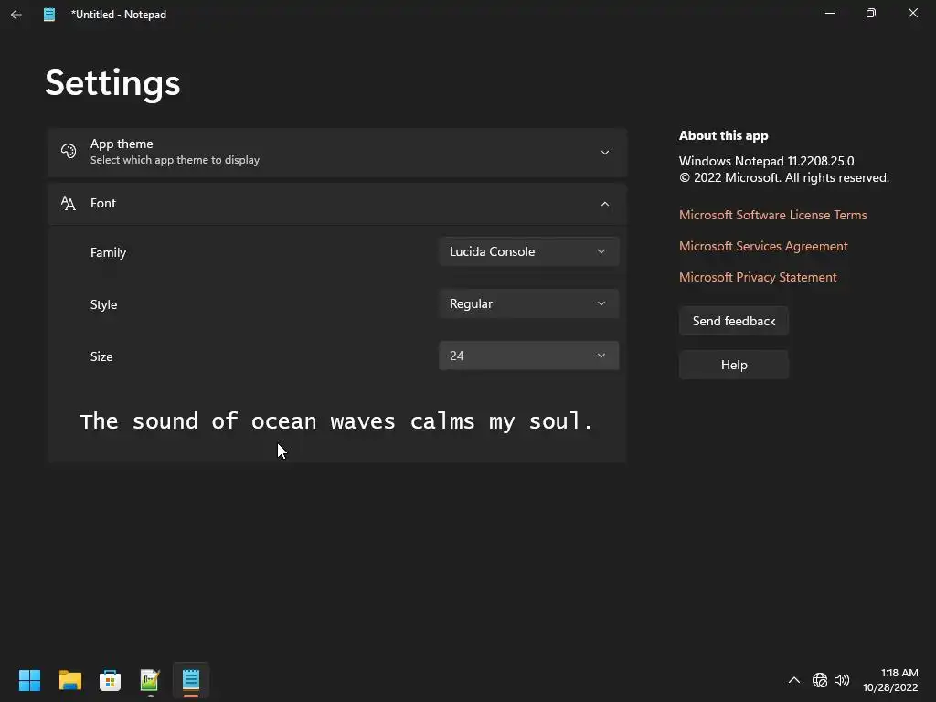Open the Style dropdown showing Regular
This screenshot has height=702, width=936.
(x=529, y=303)
